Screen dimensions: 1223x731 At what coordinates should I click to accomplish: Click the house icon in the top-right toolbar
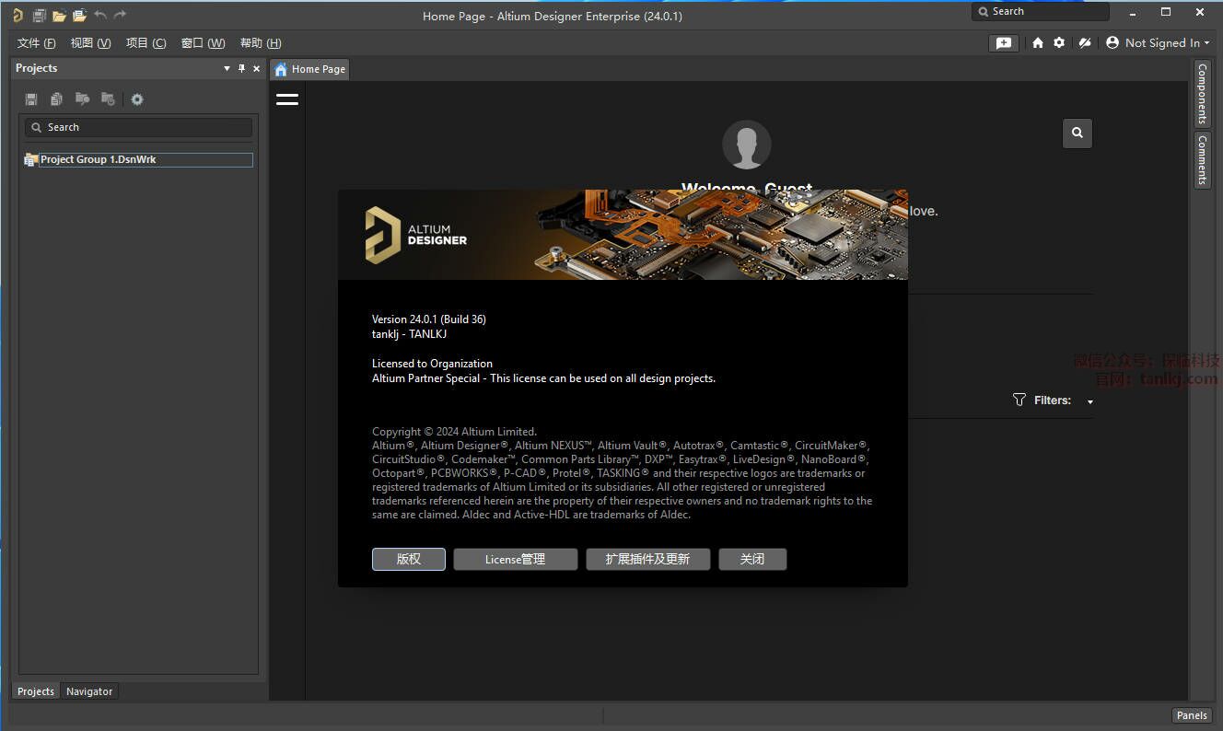click(x=1038, y=42)
